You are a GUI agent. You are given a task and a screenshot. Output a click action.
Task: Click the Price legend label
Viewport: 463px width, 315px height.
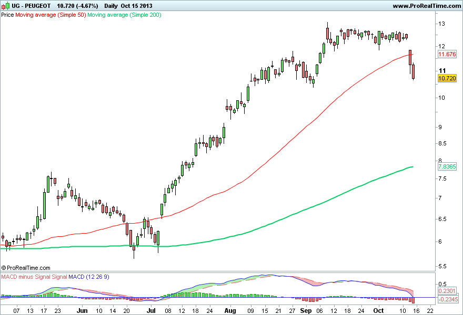click(x=7, y=15)
